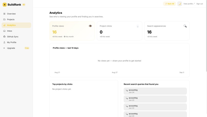Click the GitHub Sync octocat icon

pos(4,37)
